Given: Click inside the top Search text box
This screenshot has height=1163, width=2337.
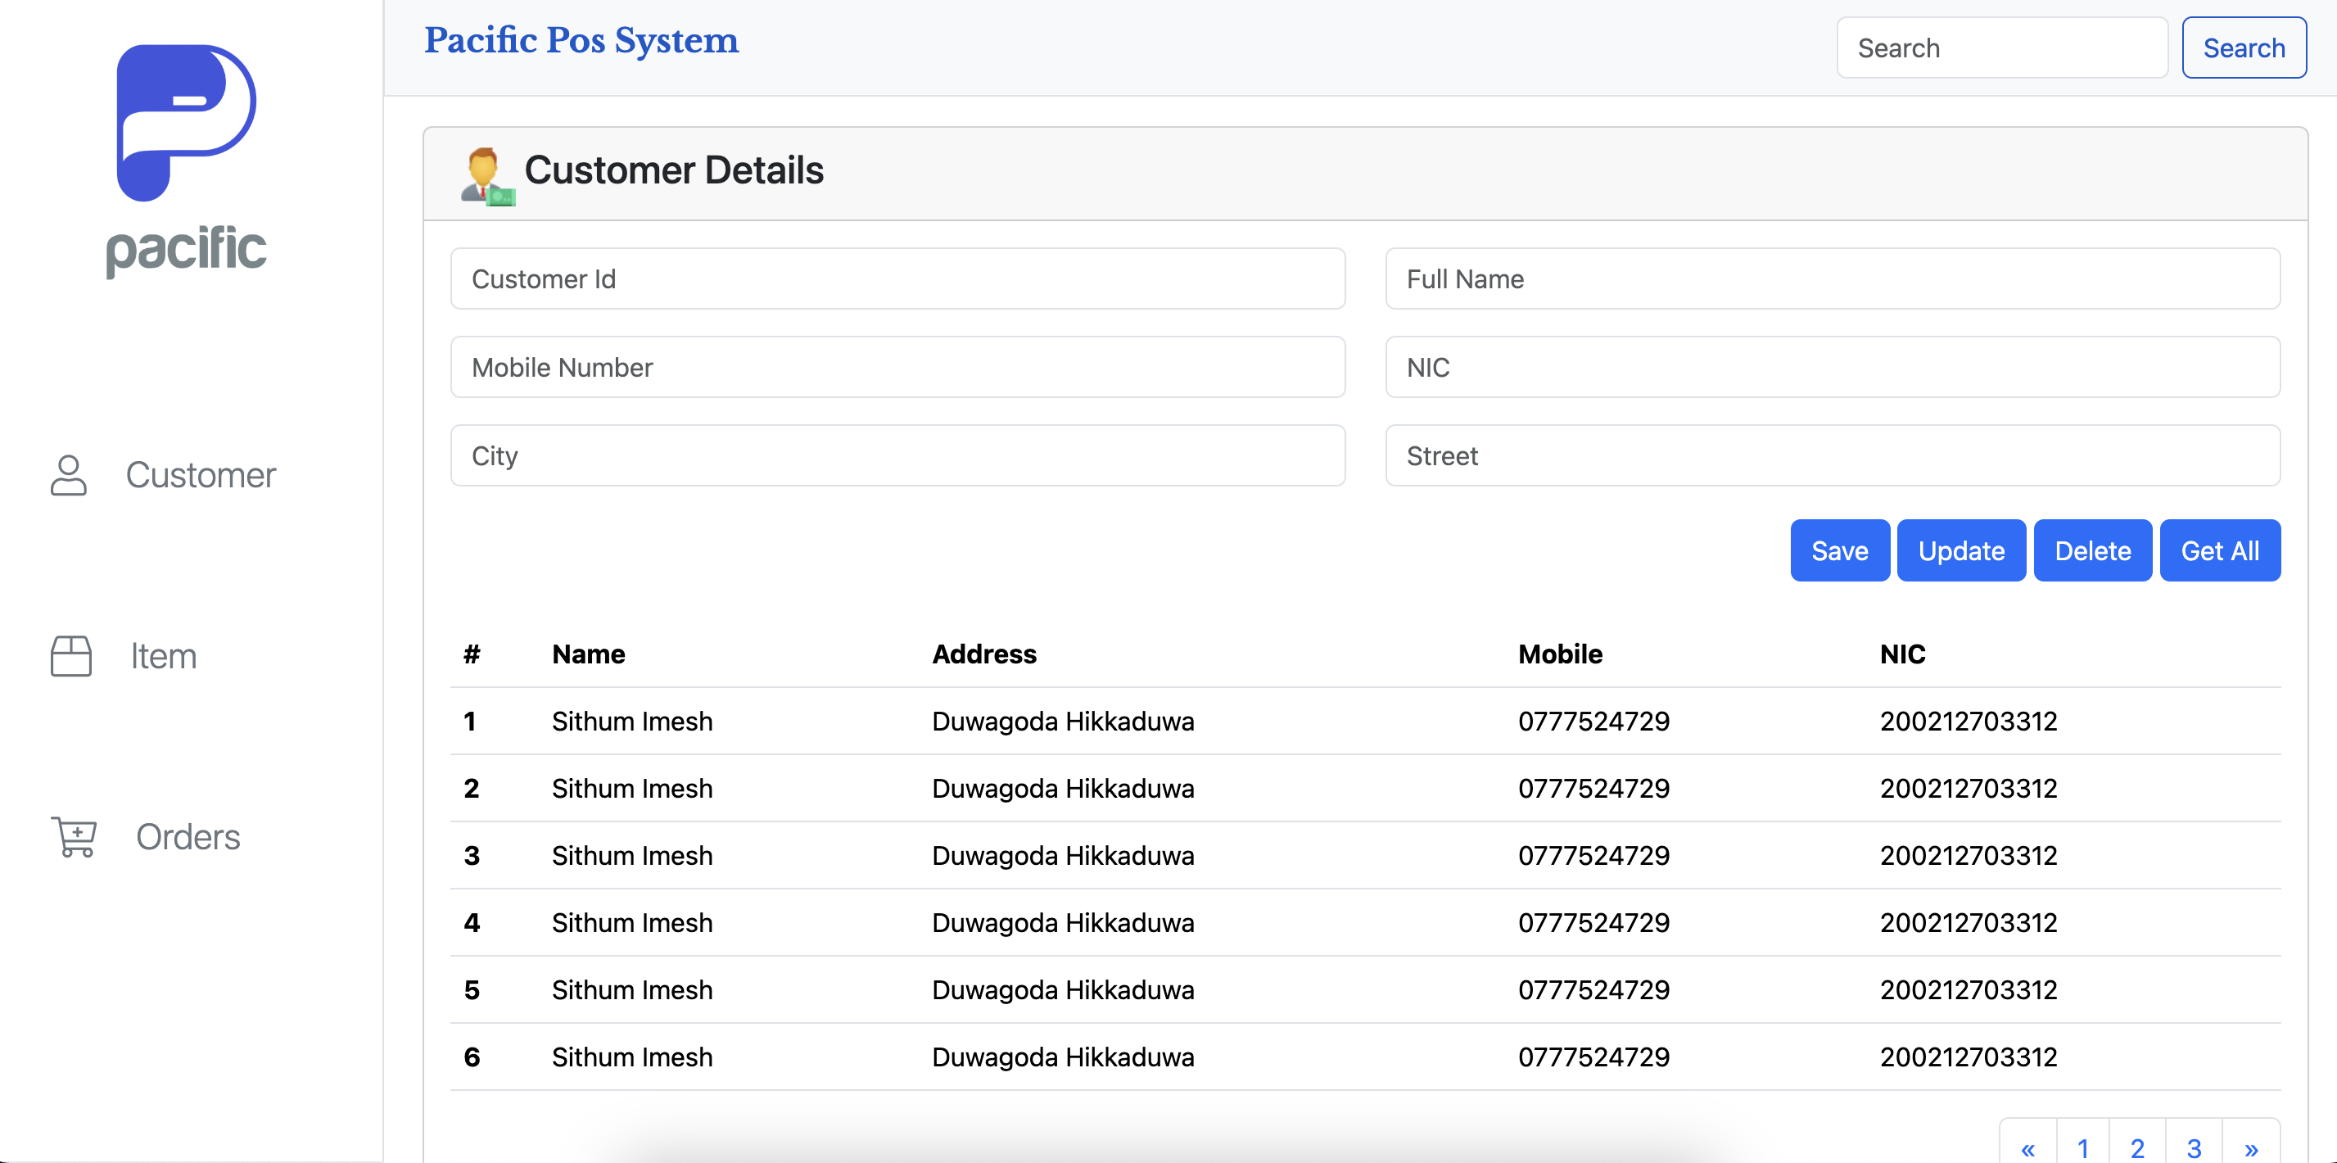Looking at the screenshot, I should 2001,48.
